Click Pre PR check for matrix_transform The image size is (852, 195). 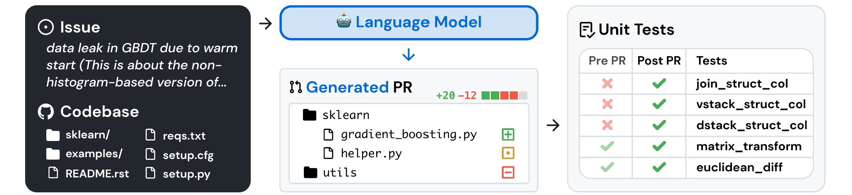tap(607, 146)
